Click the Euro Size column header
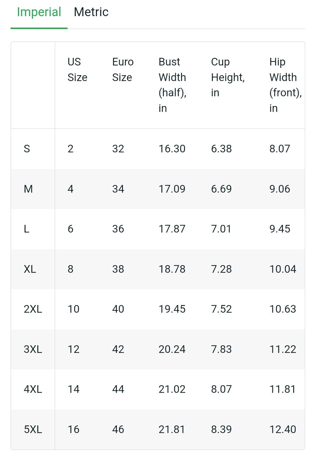 pos(123,70)
